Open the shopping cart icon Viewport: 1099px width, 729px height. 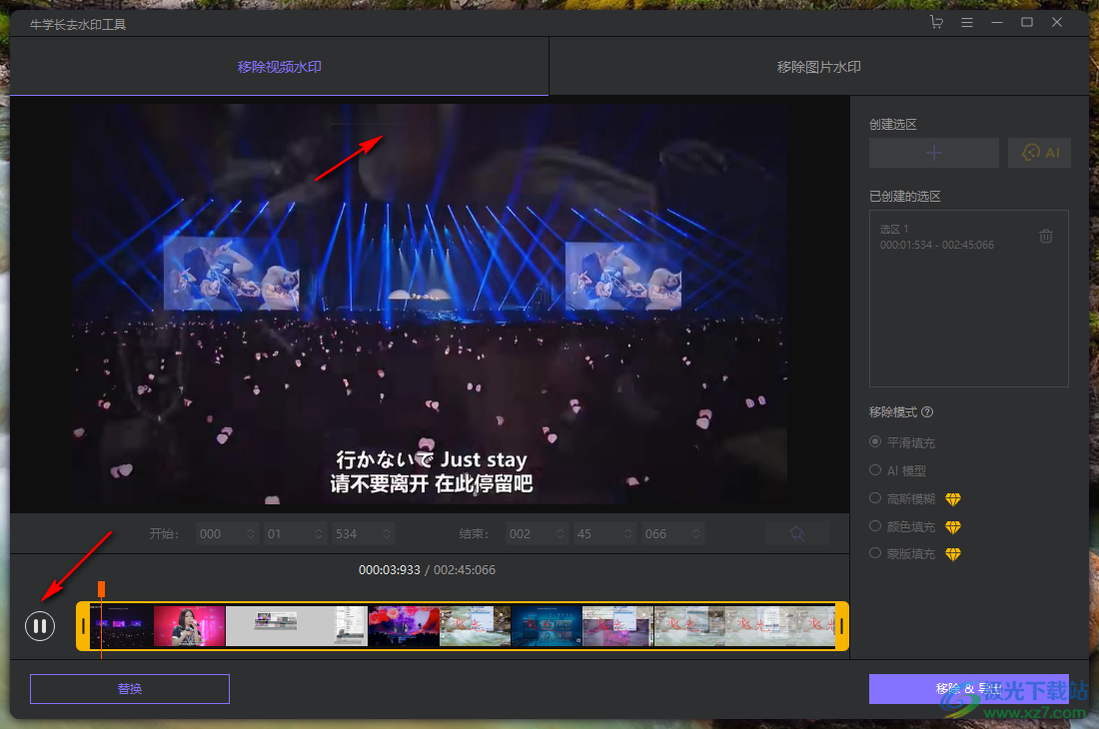tap(936, 22)
